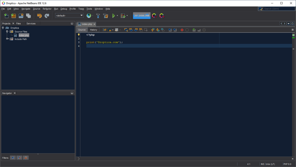Click Find Selection magnifier icon

tap(126, 30)
